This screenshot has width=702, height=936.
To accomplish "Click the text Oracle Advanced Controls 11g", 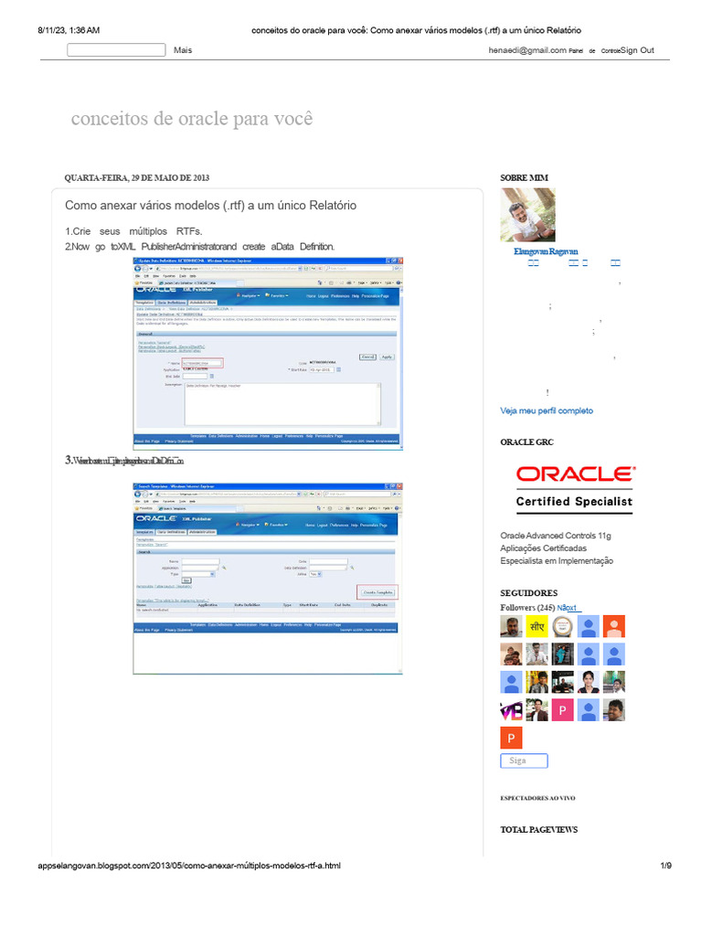I will (556, 536).
